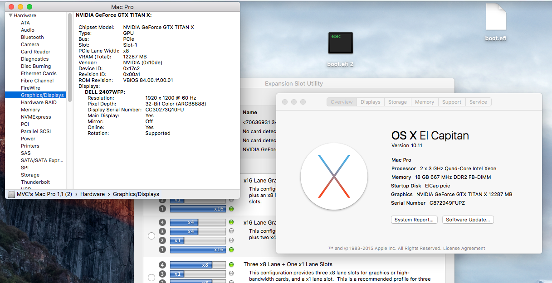Select Parallel SCSI in the Hardware list
The image size is (552, 283).
(35, 131)
